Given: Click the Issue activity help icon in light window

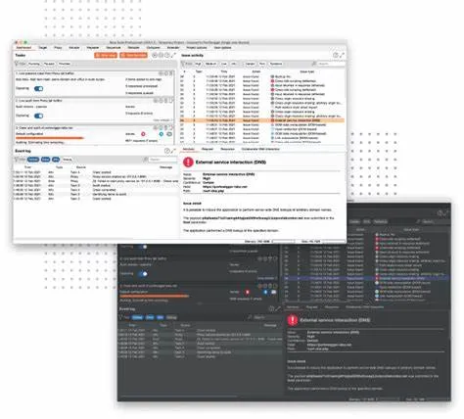Looking at the screenshot, I should 336,55.
